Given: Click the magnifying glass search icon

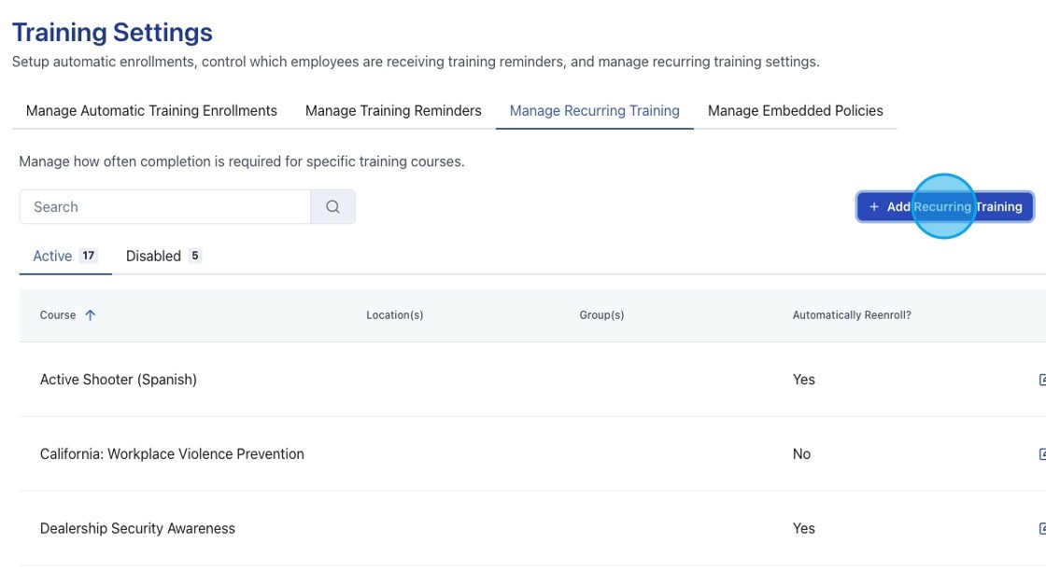Looking at the screenshot, I should [332, 207].
